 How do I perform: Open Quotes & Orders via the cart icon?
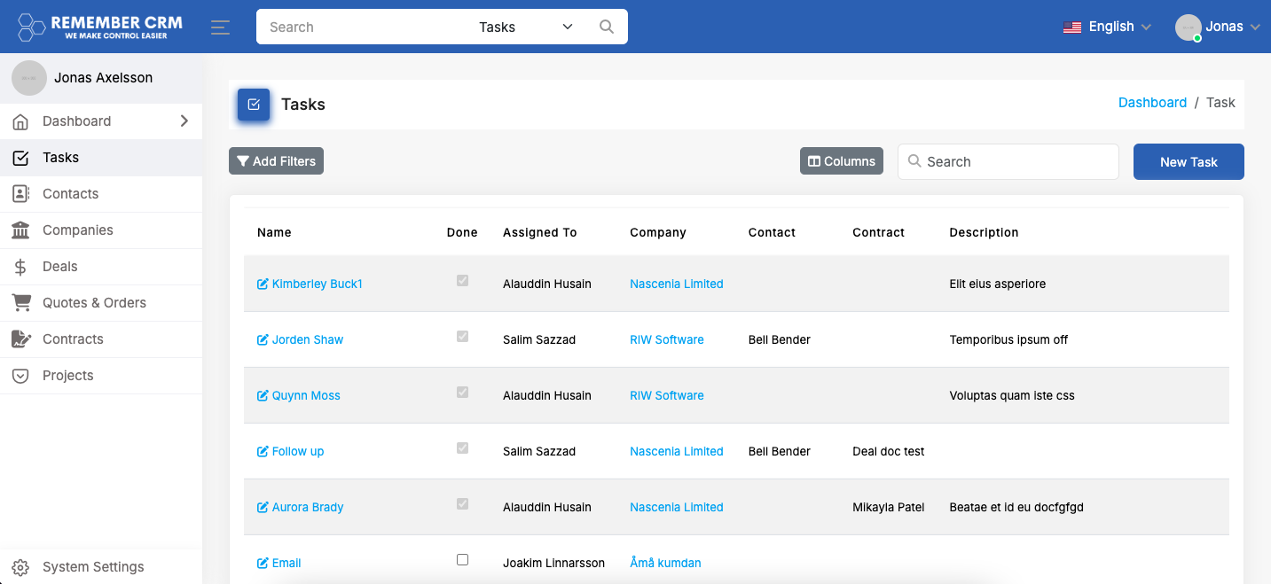pos(20,302)
